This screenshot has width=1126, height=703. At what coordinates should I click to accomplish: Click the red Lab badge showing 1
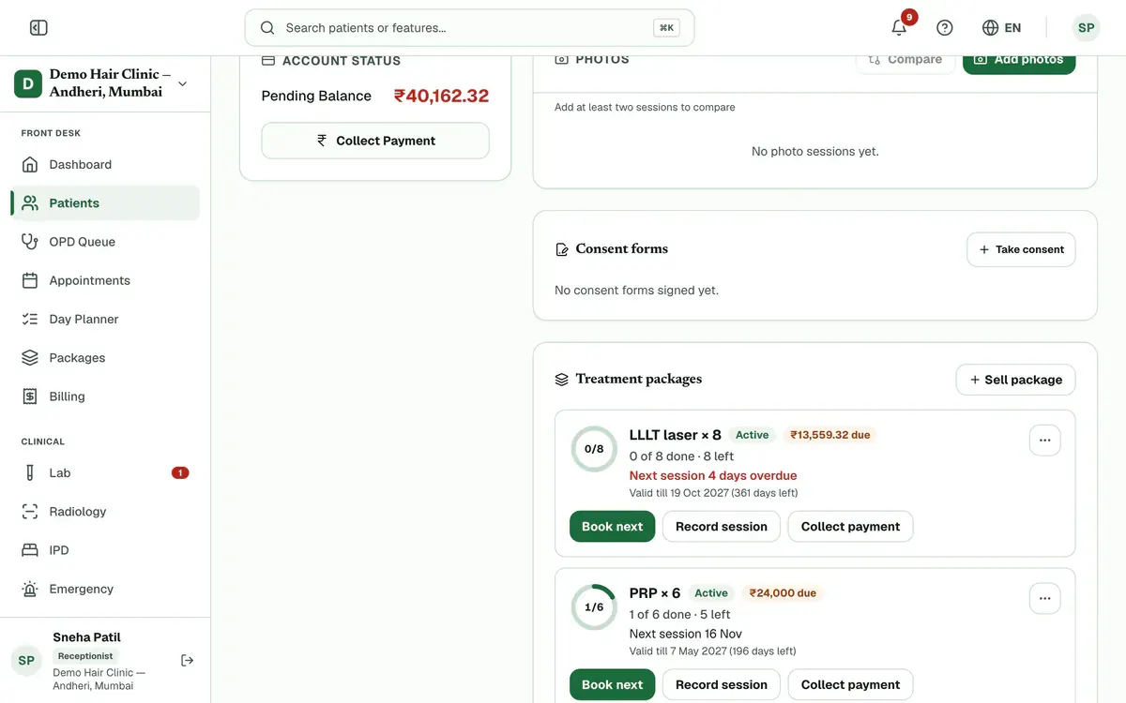pyautogui.click(x=180, y=472)
